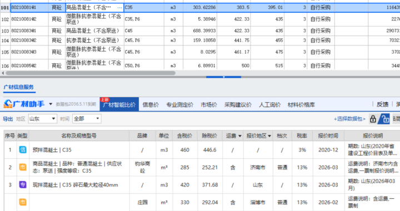Click the 反馈 feedback button

click(x=382, y=104)
